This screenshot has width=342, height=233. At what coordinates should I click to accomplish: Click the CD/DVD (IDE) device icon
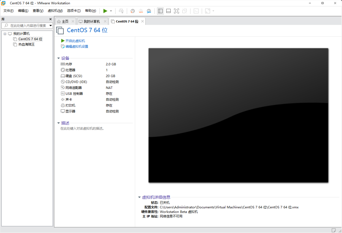click(62, 82)
